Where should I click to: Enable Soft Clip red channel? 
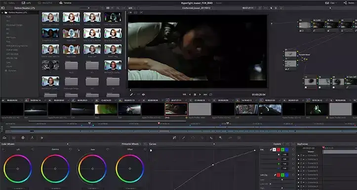pyautogui.click(x=278, y=175)
